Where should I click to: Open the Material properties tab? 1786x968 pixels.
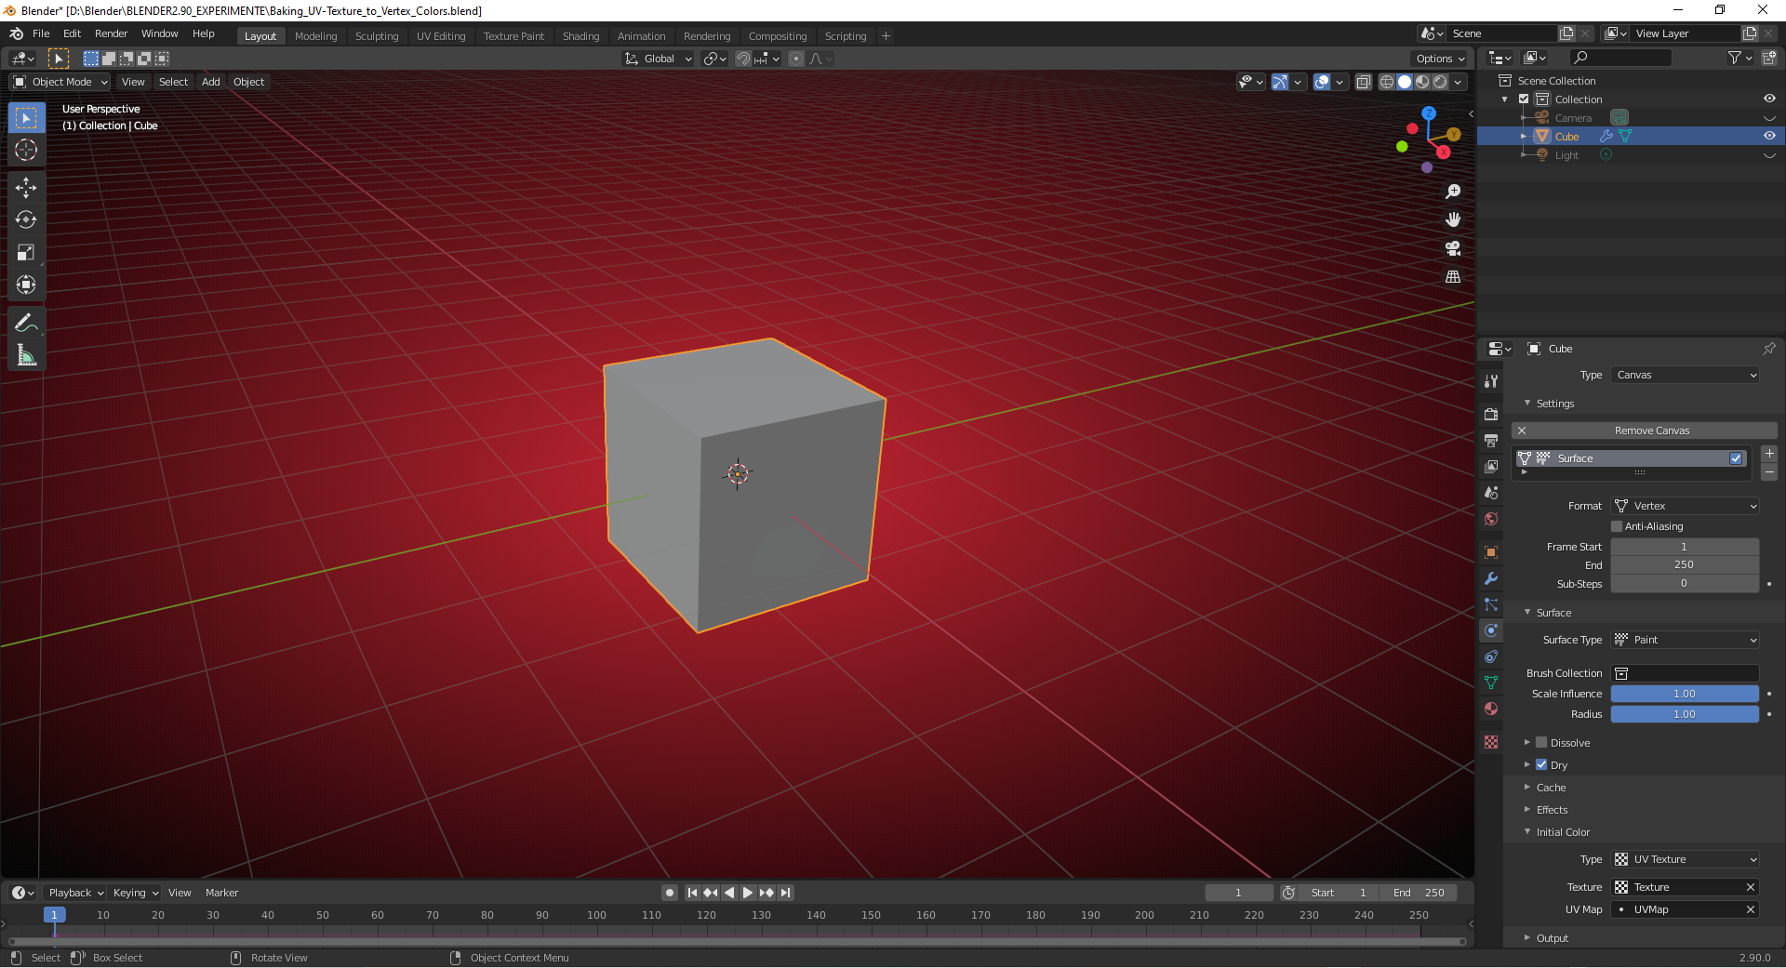click(1491, 709)
